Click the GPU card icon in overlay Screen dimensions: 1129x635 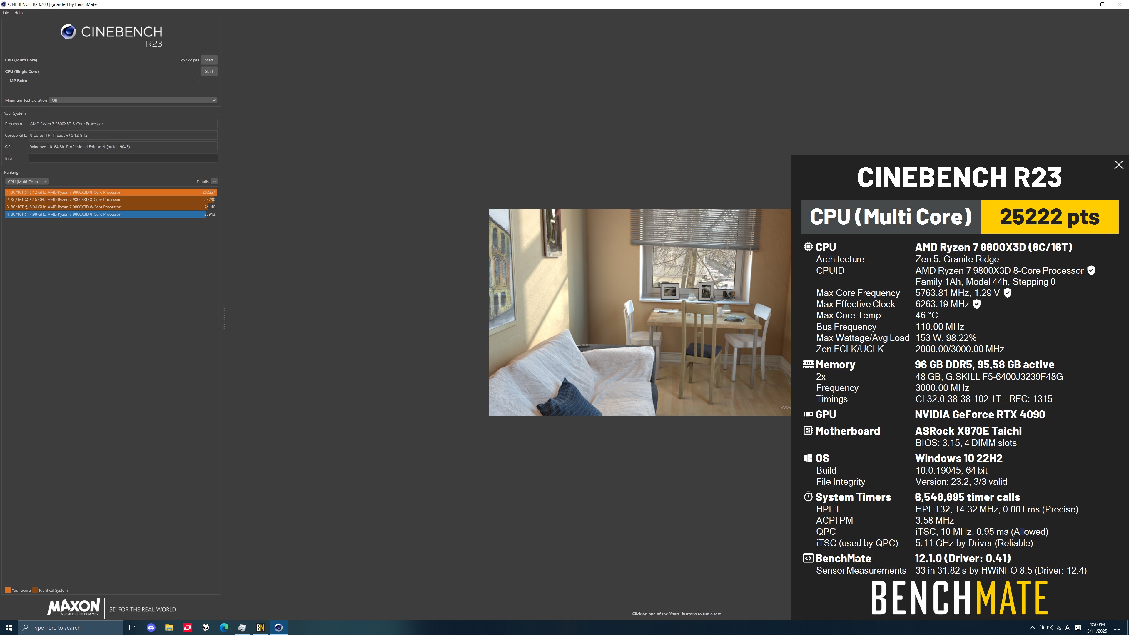[x=808, y=414]
